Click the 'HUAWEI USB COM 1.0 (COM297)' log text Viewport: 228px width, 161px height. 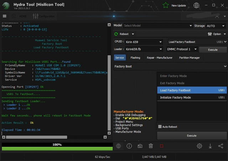pyautogui.click(x=58, y=65)
